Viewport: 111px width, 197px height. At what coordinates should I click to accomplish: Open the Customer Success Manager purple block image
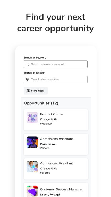32,191
